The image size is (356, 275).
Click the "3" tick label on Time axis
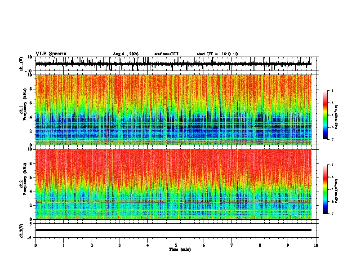click(120, 245)
